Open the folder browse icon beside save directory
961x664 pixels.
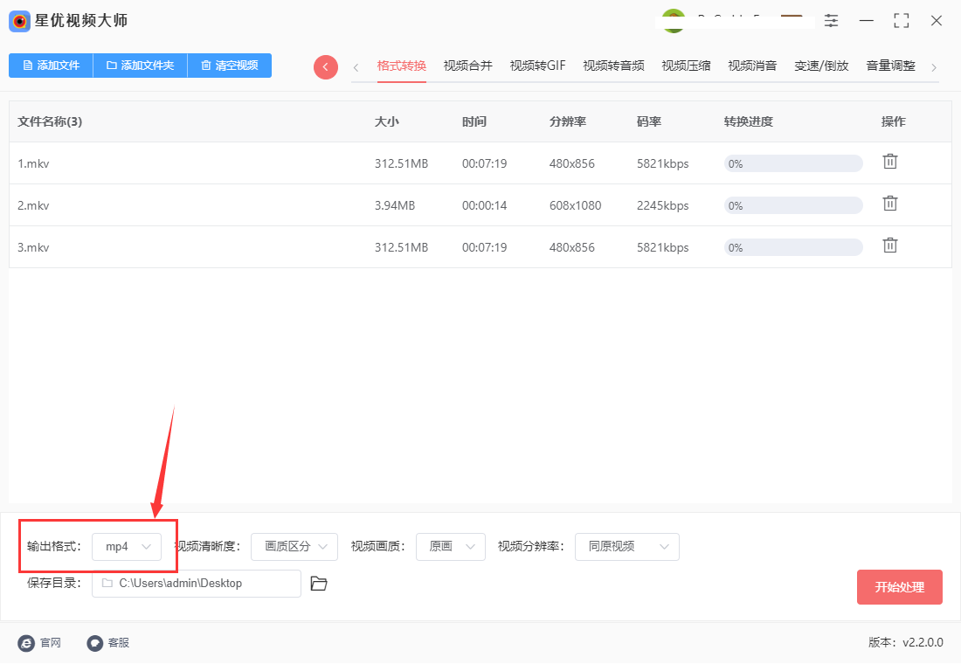(x=319, y=584)
